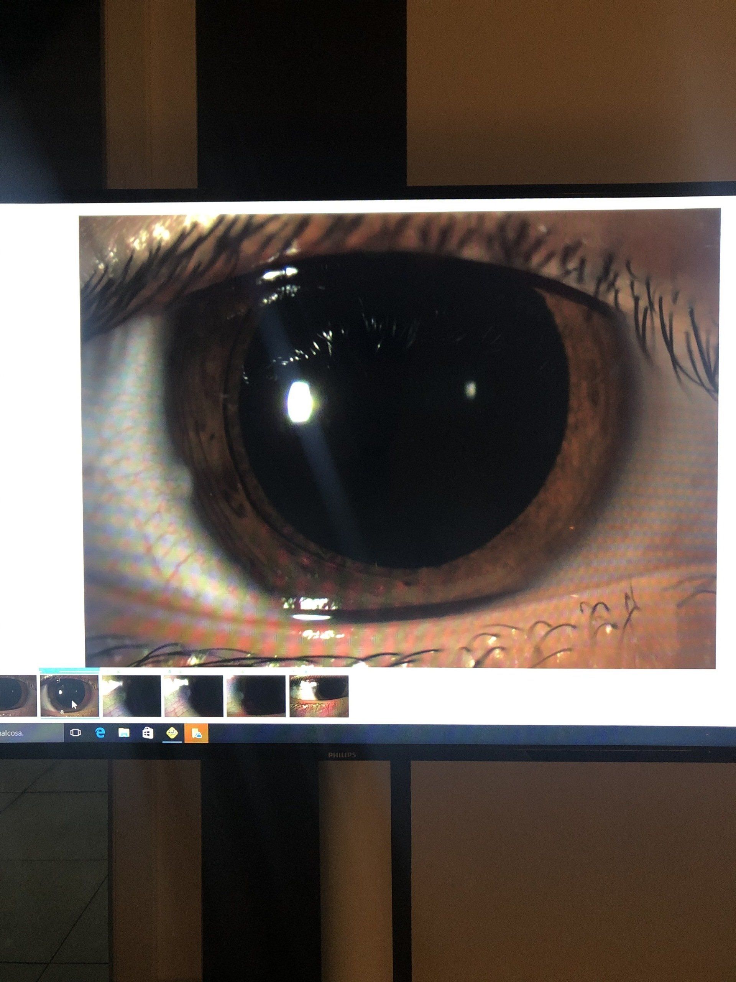
Task: Click the small marker above last thumbnail
Action: point(306,672)
